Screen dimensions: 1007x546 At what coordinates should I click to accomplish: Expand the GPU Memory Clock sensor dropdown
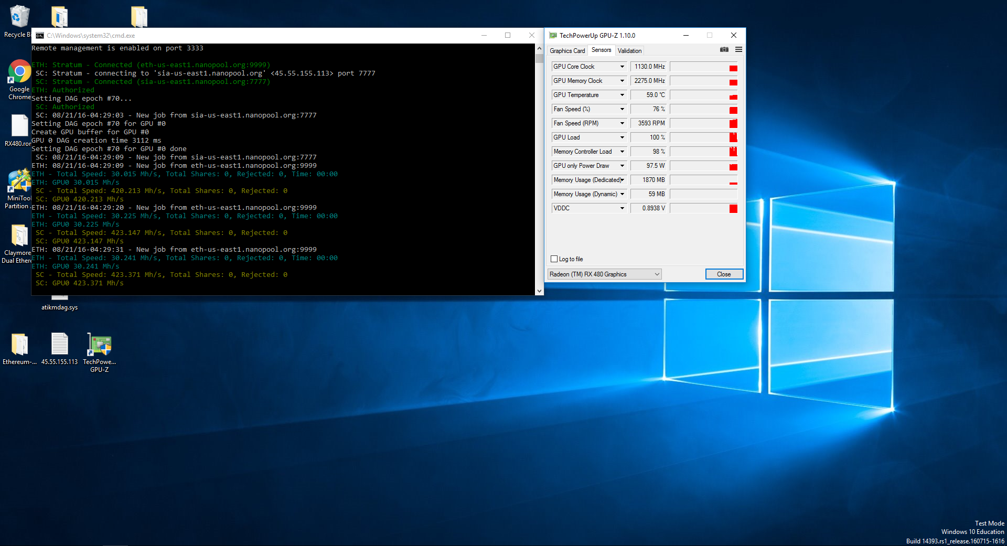point(622,81)
